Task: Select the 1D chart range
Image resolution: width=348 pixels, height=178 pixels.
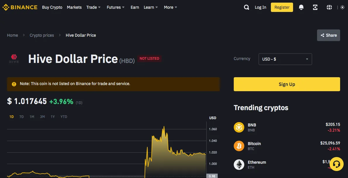Action: (11, 117)
